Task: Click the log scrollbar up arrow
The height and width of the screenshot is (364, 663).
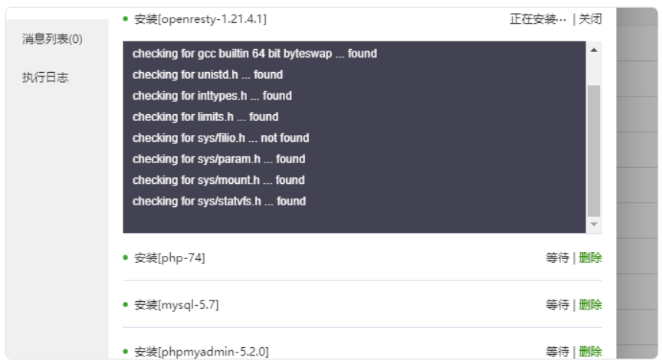Action: (x=594, y=50)
